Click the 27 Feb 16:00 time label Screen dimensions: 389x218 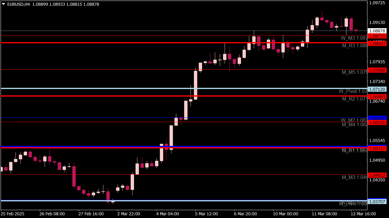pyautogui.click(x=91, y=214)
